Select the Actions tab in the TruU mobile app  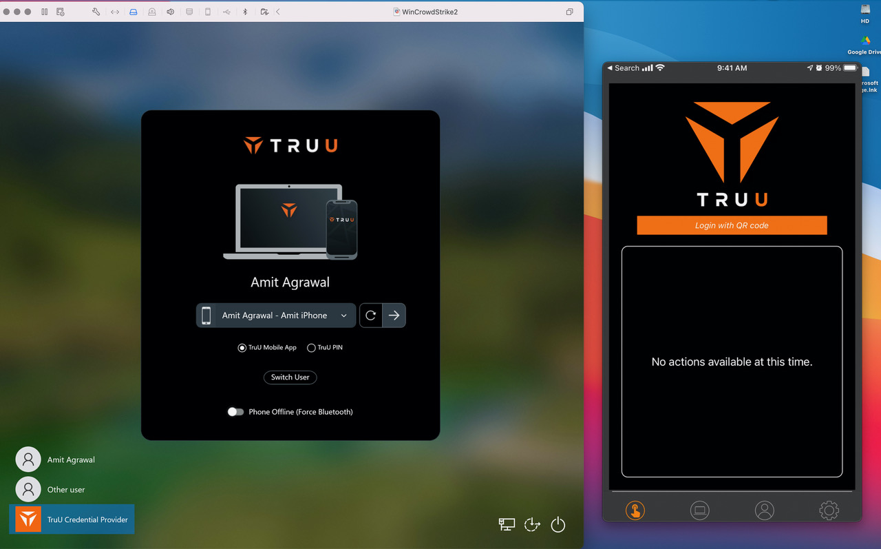point(635,510)
